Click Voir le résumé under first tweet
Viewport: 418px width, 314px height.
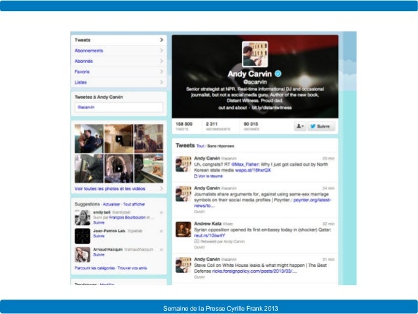pos(208,176)
